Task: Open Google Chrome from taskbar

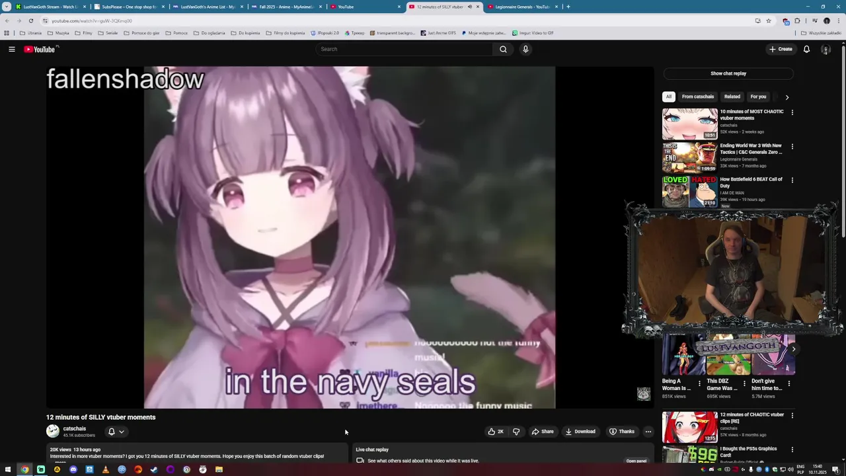Action: point(24,469)
